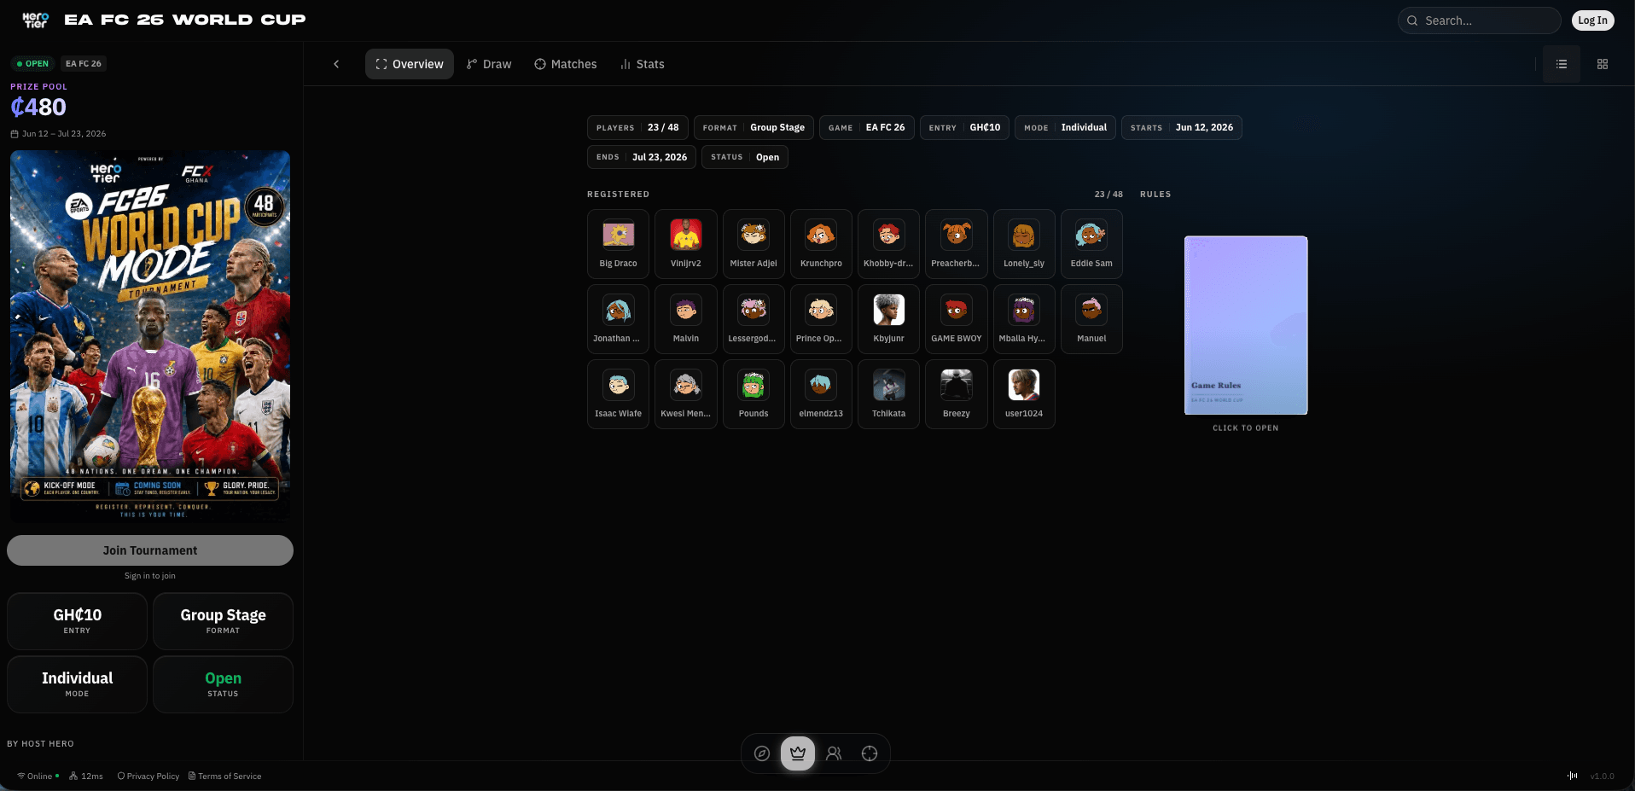This screenshot has width=1635, height=791.
Task: Click the MODE Individual chip
Action: pyautogui.click(x=1065, y=127)
